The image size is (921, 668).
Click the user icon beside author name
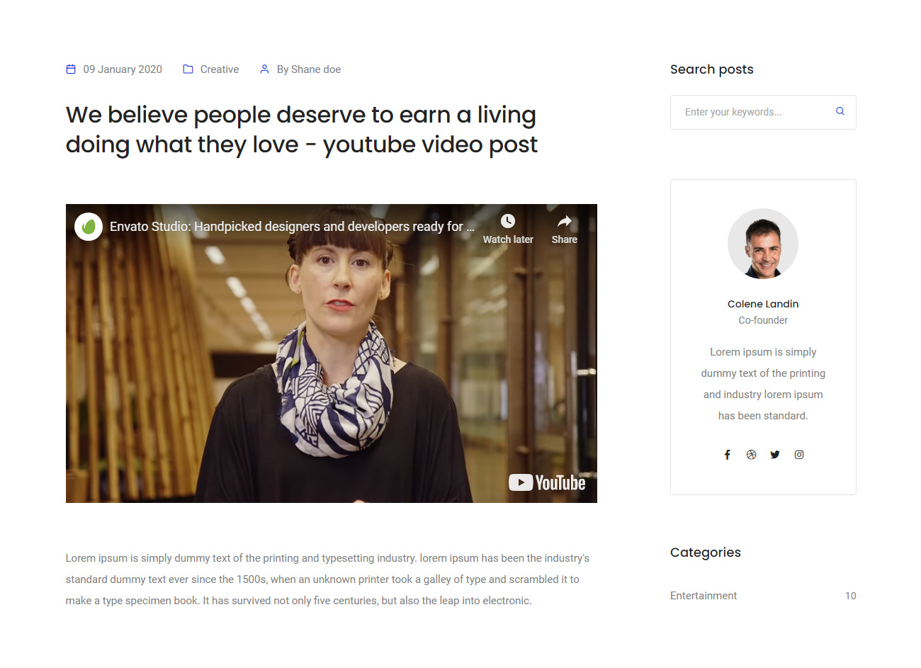[264, 69]
